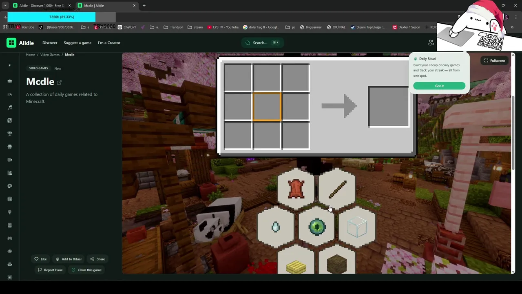Select middle-left crafting grid slot
Viewport: 522px width, 294px height.
tap(237, 107)
